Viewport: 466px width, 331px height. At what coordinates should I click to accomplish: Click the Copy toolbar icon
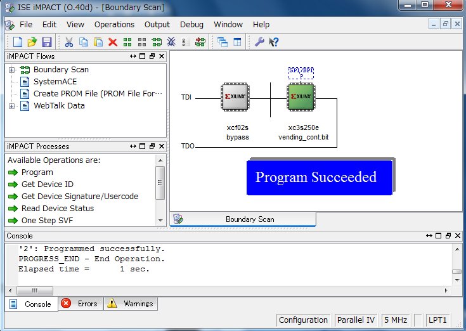[x=84, y=42]
